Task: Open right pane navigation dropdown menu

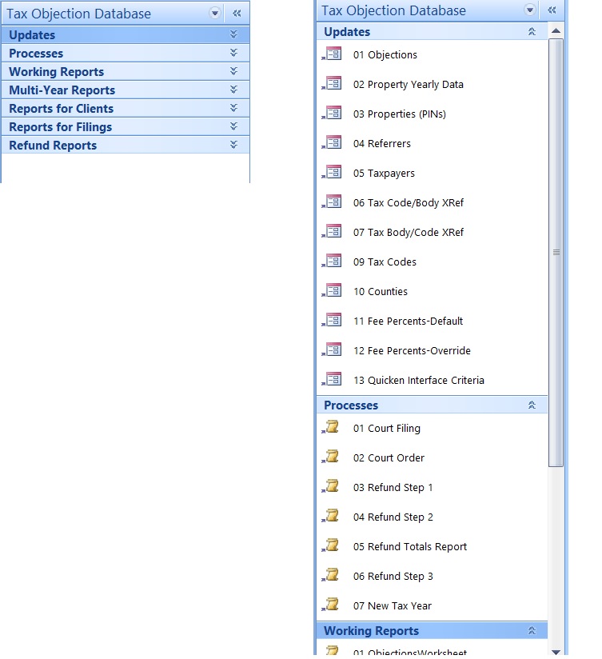Action: (530, 10)
